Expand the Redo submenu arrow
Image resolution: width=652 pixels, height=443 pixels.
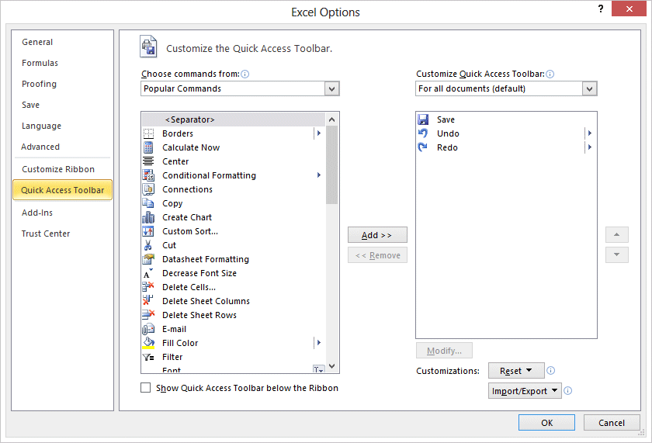point(590,147)
